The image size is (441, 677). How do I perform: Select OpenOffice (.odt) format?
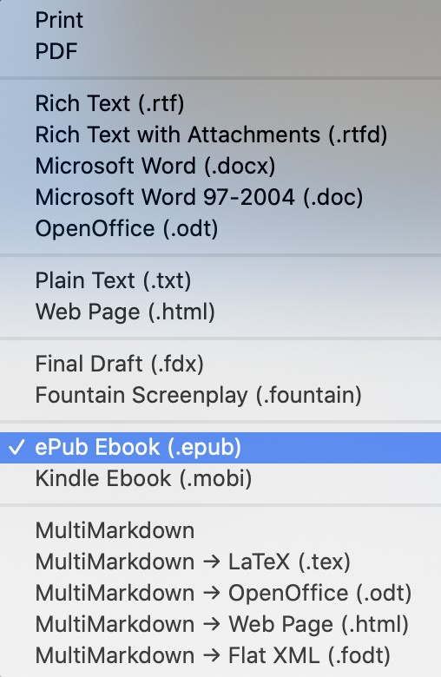tap(220, 228)
